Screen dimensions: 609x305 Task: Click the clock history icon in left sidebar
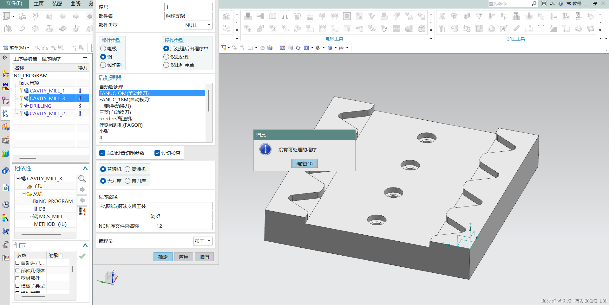(x=5, y=205)
